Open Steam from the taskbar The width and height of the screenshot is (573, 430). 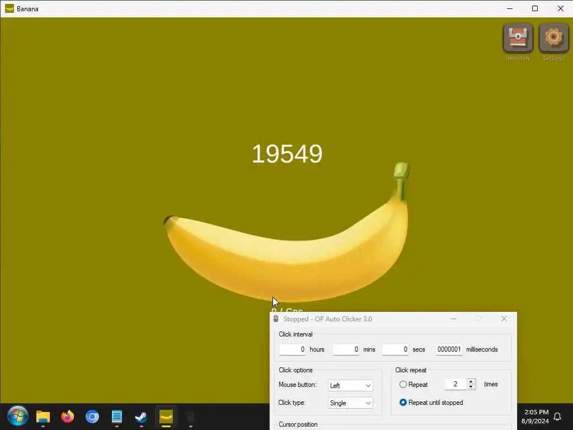coord(141,417)
